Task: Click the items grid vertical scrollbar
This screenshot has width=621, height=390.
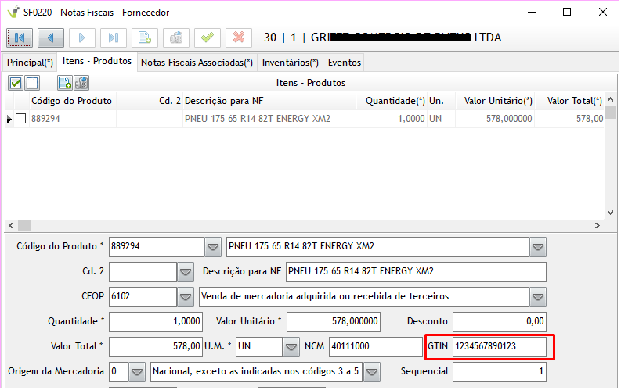Action: (611, 160)
